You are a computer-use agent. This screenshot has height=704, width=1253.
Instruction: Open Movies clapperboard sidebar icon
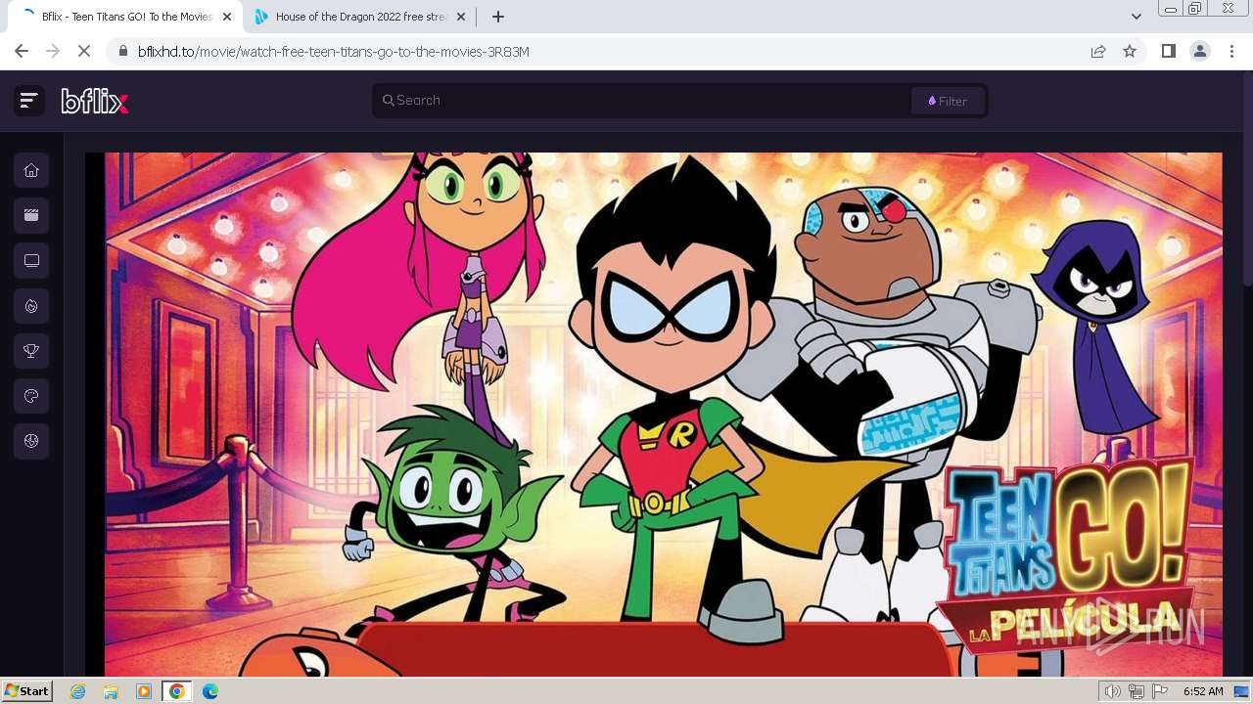pos(31,215)
